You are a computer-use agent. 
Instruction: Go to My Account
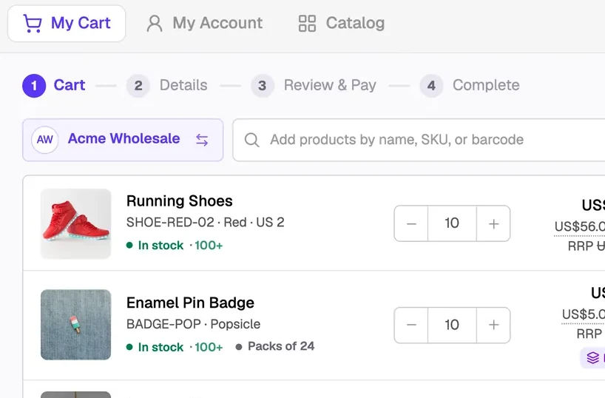(x=204, y=23)
